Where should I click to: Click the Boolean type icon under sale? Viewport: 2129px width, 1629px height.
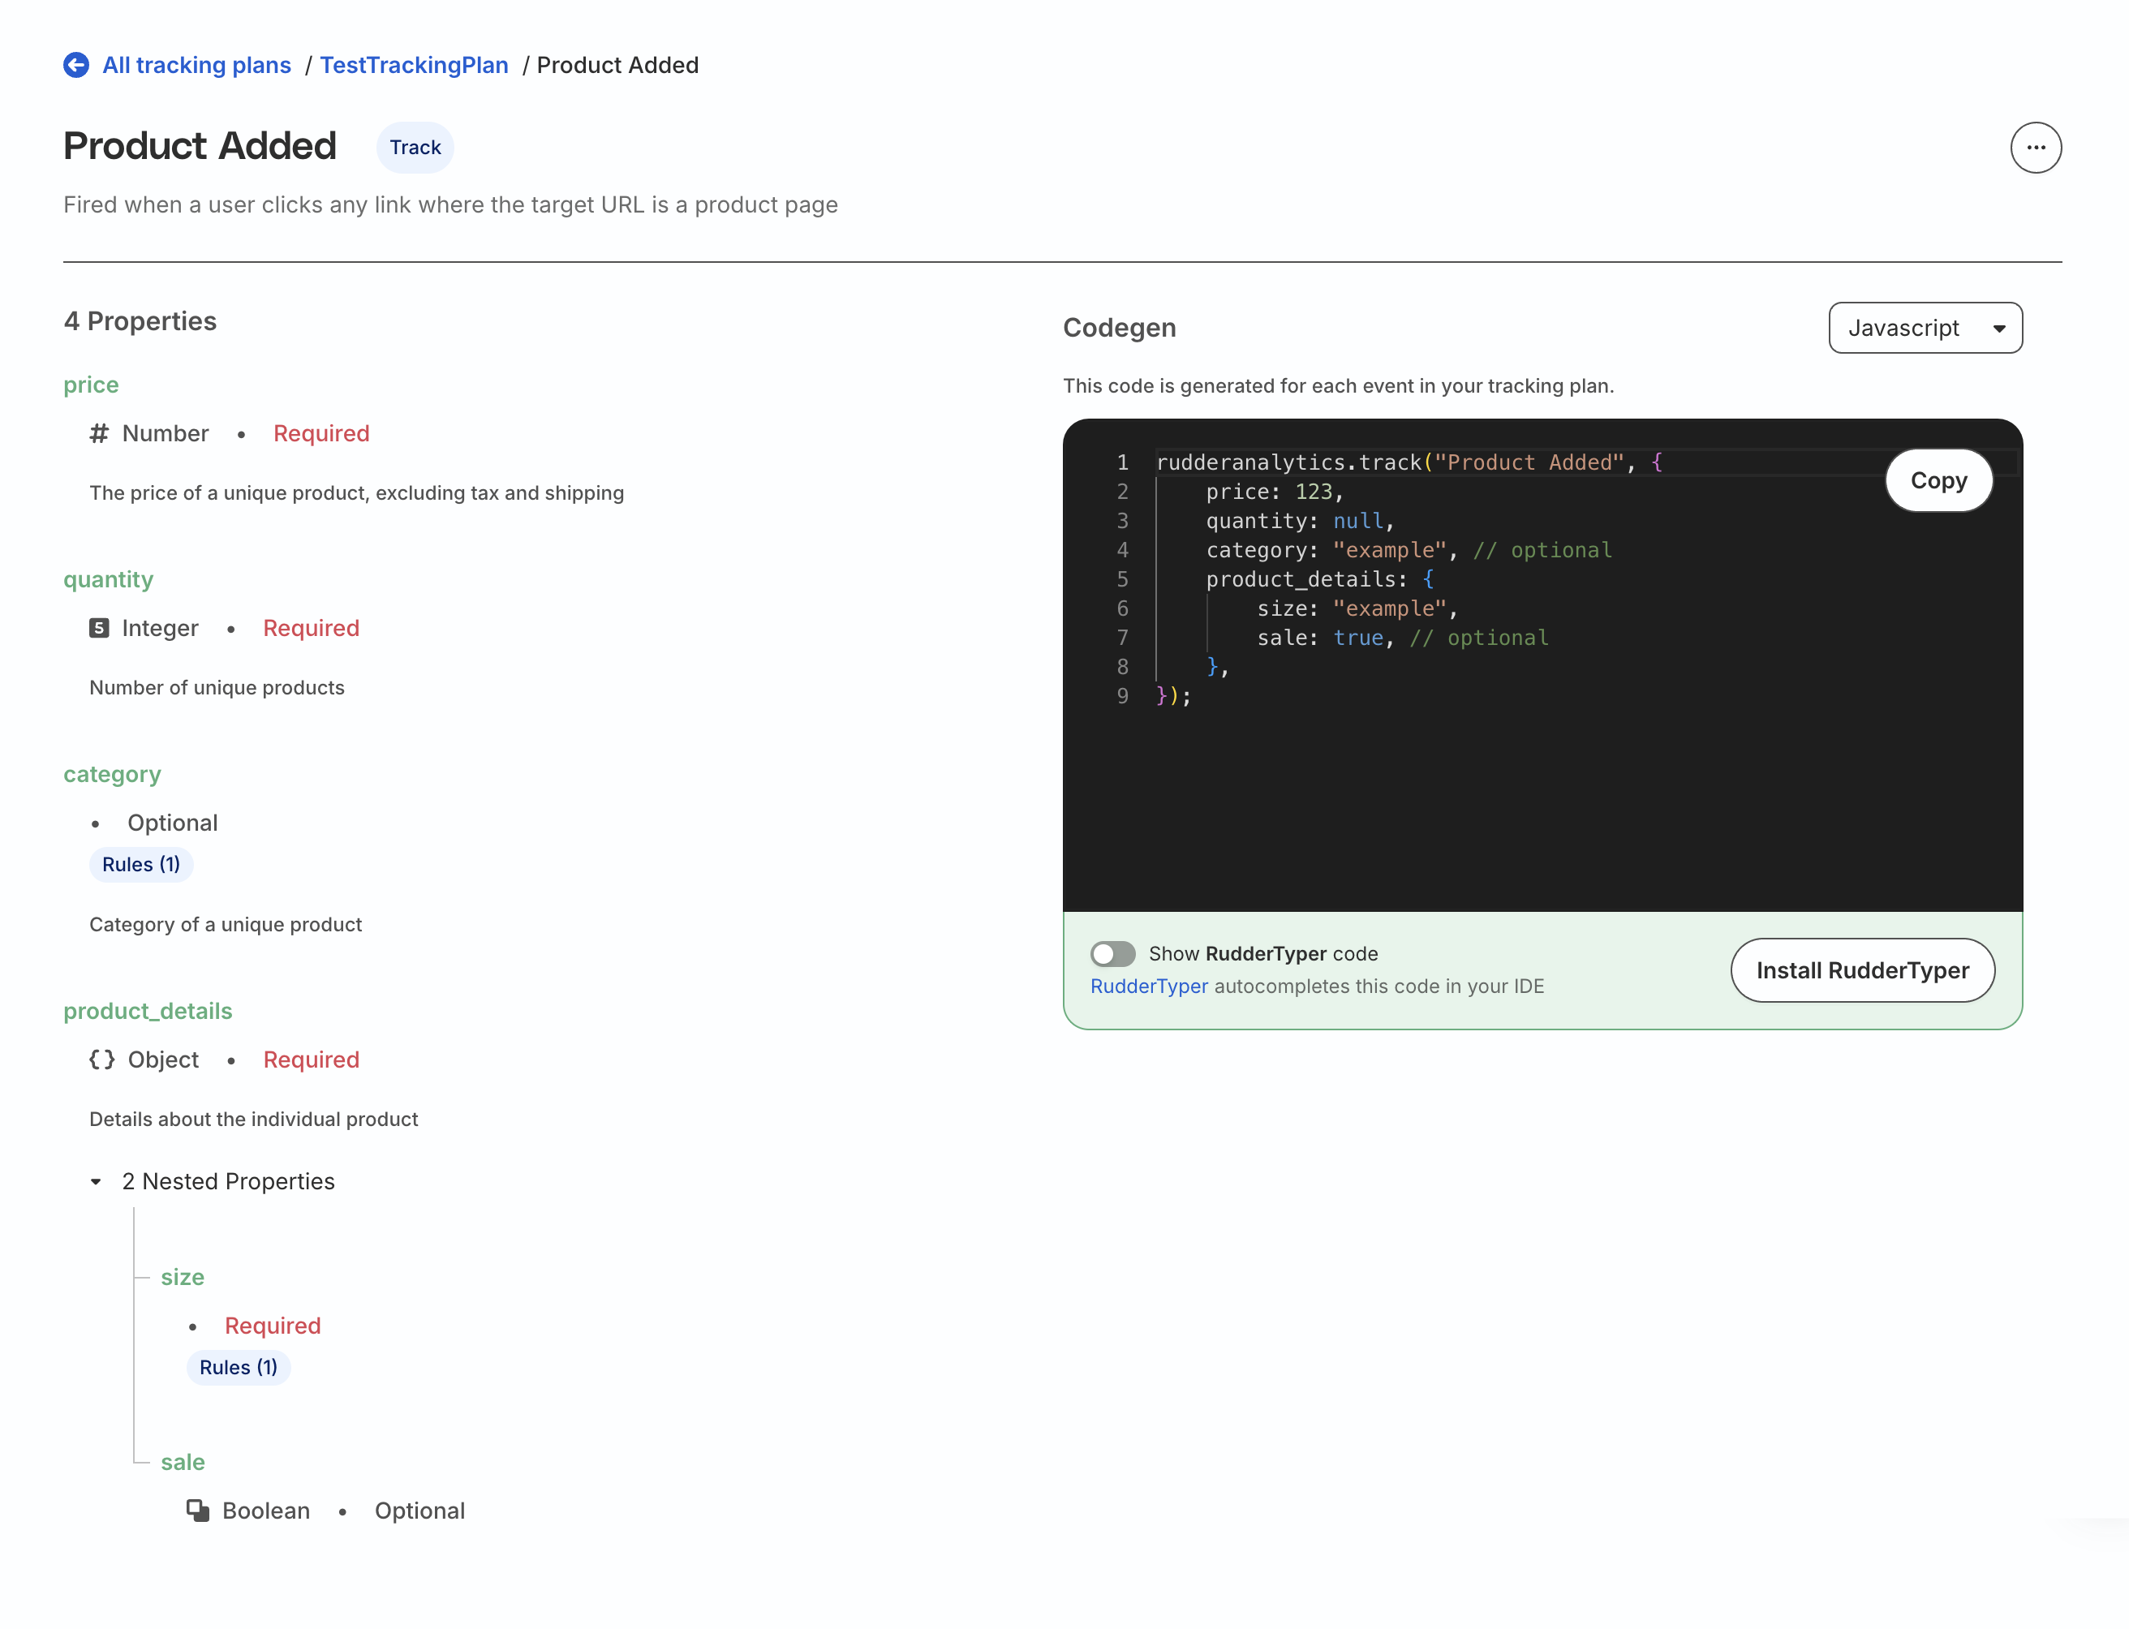[x=199, y=1511]
